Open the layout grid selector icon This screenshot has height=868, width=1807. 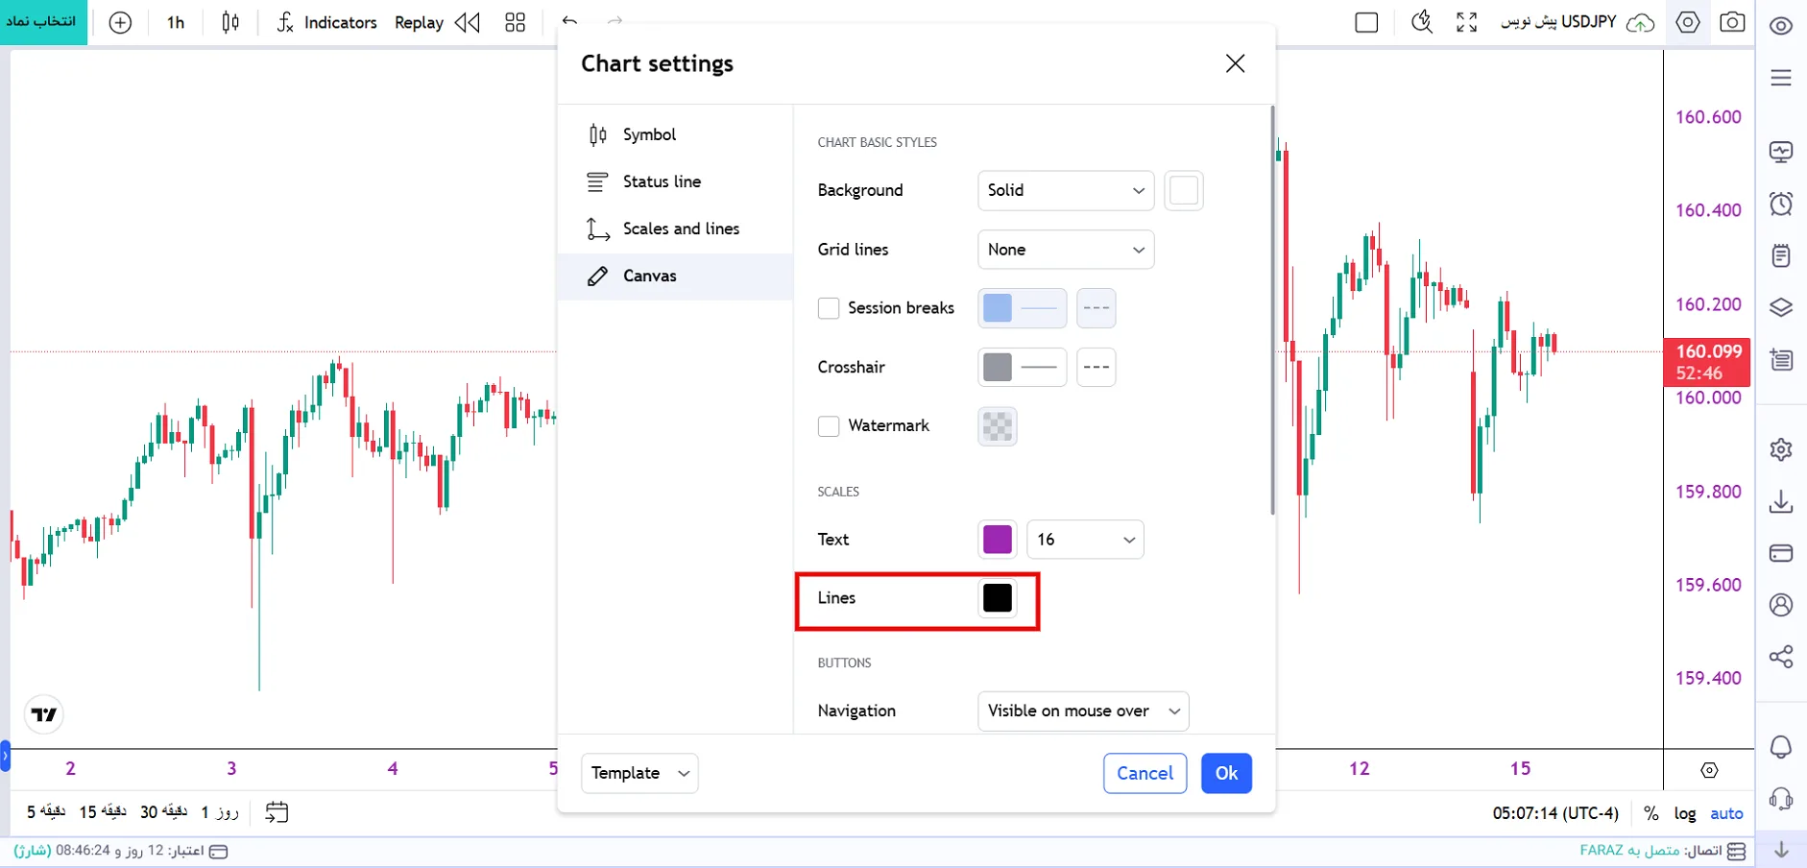tap(516, 22)
